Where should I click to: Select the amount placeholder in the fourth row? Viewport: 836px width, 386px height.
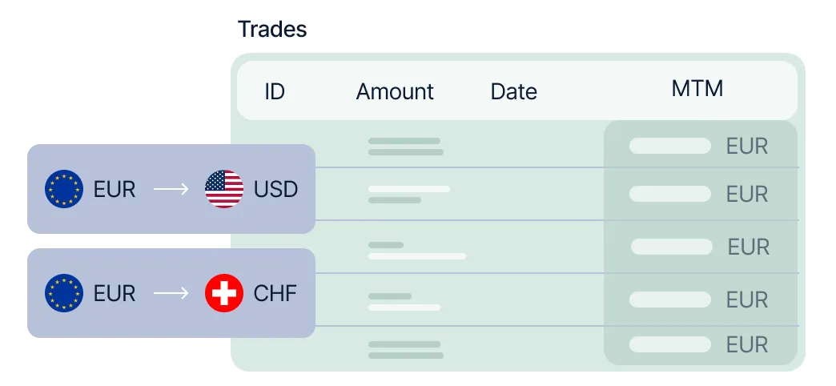[404, 302]
